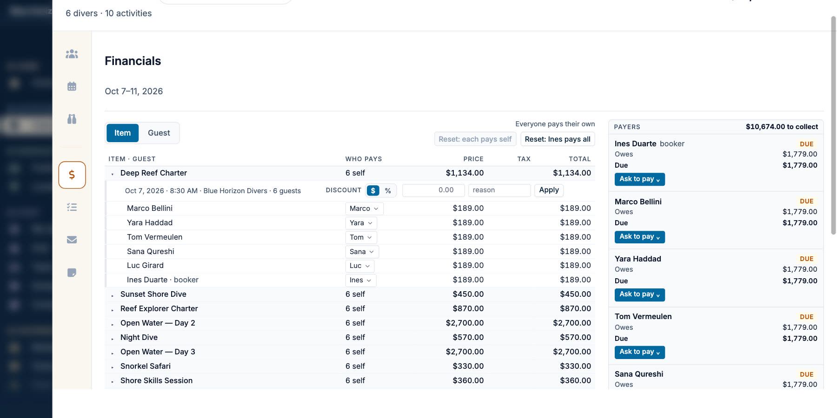This screenshot has height=418, width=837.
Task: Expand the Snorkel Safari row
Action: point(113,367)
